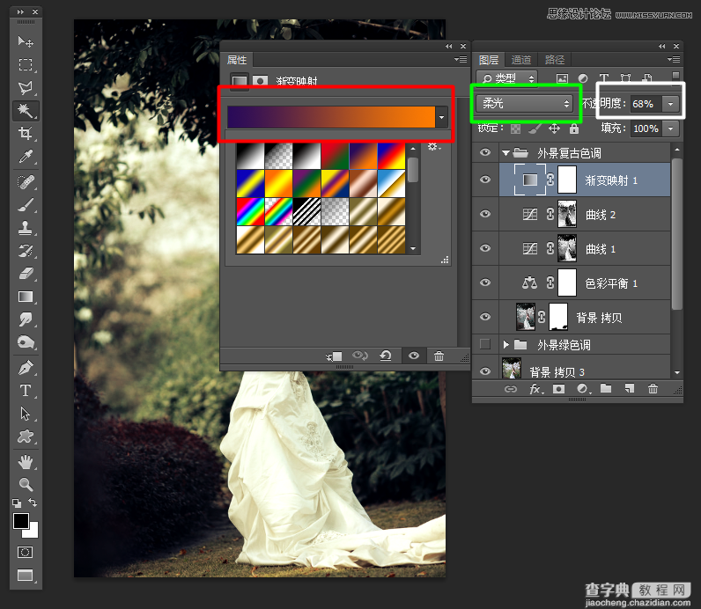The image size is (701, 609).
Task: Select the Pen tool
Action: click(26, 368)
